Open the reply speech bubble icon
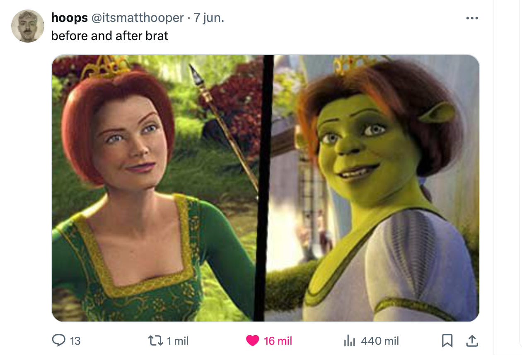Viewport: 522px width, 355px height. [x=59, y=341]
